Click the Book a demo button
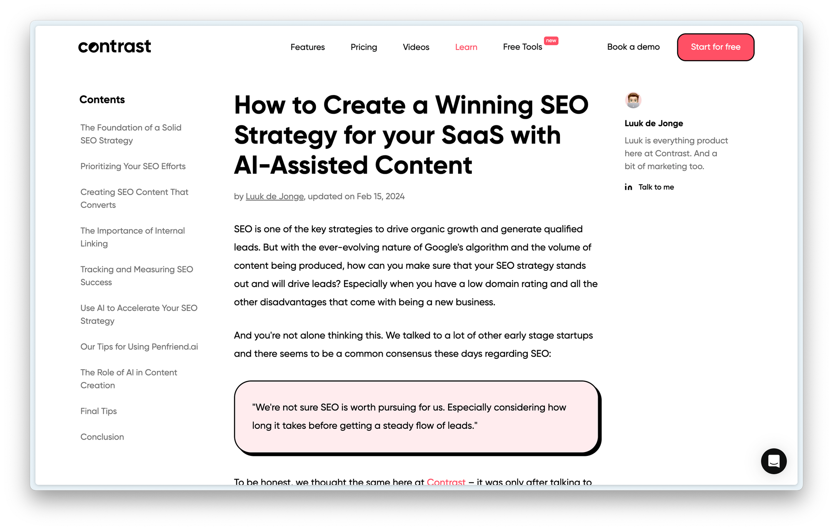This screenshot has width=833, height=530. (x=633, y=47)
